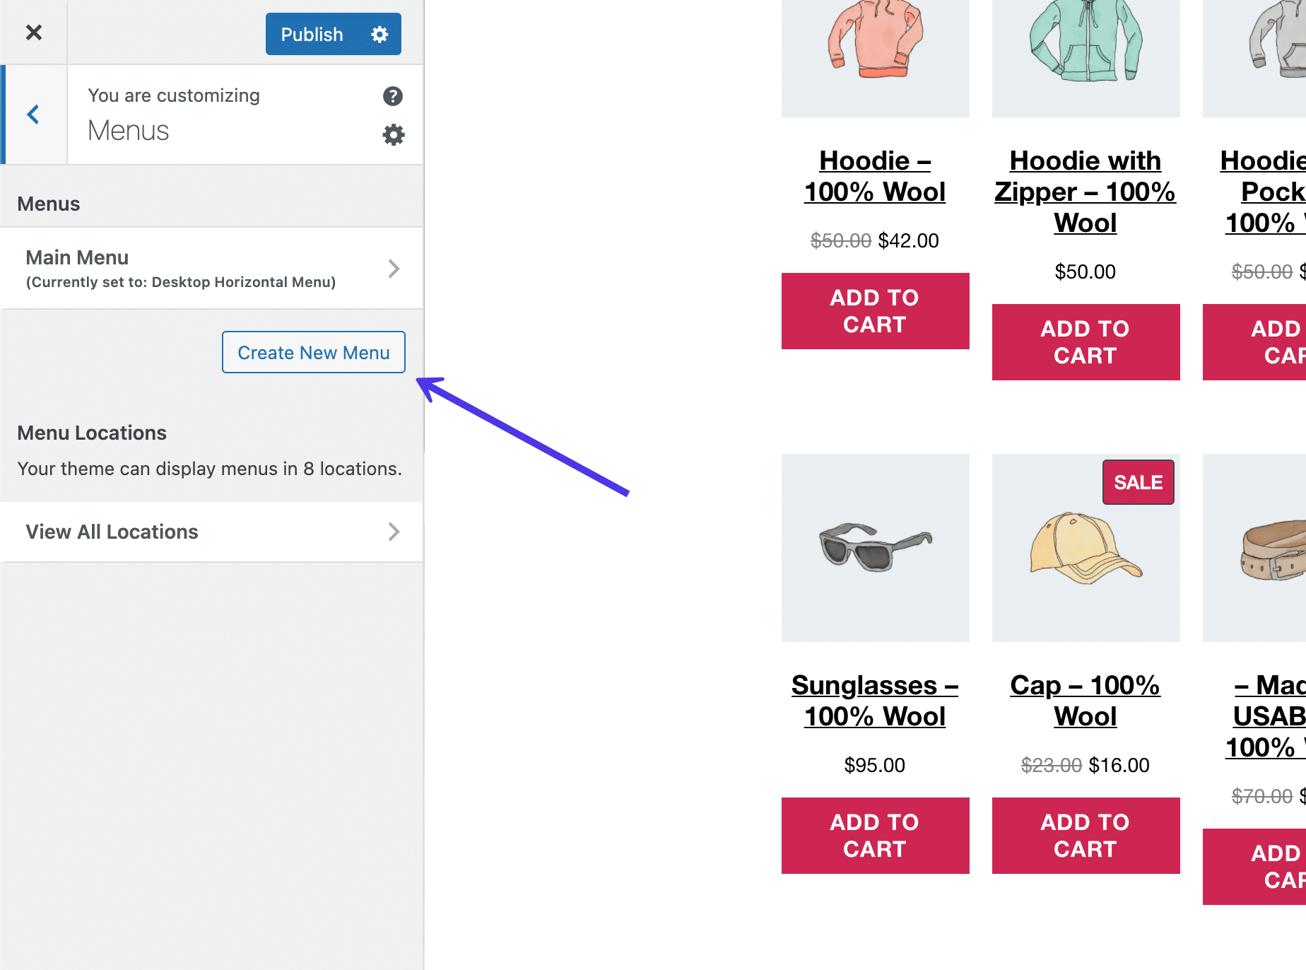Click Create New Menu button
This screenshot has height=970, width=1306.
coord(313,352)
